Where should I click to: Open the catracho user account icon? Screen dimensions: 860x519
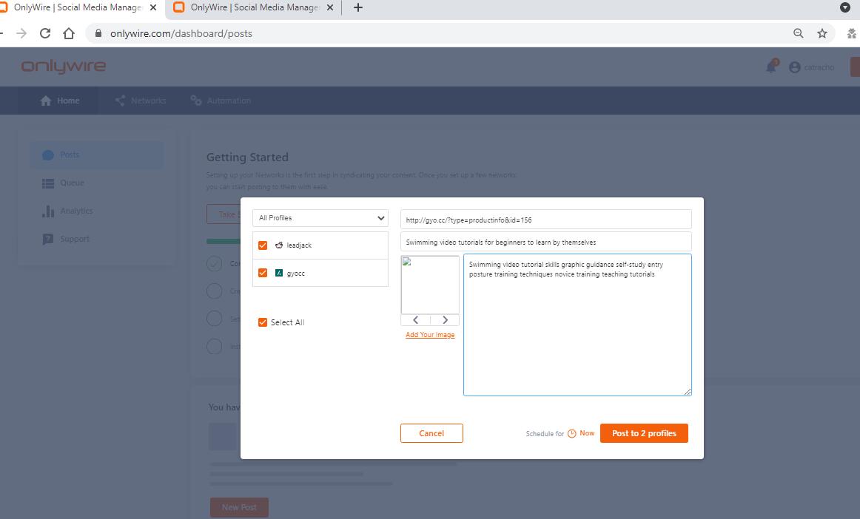795,67
